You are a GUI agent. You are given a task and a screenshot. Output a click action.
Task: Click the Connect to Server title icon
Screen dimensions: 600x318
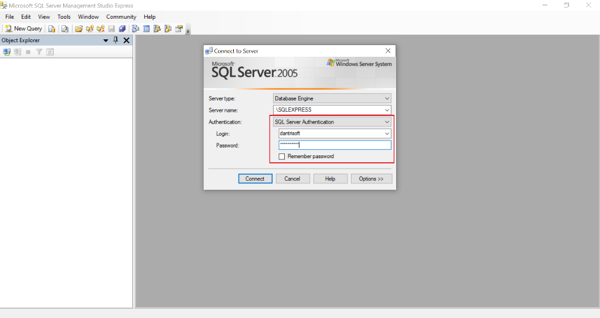tap(209, 50)
